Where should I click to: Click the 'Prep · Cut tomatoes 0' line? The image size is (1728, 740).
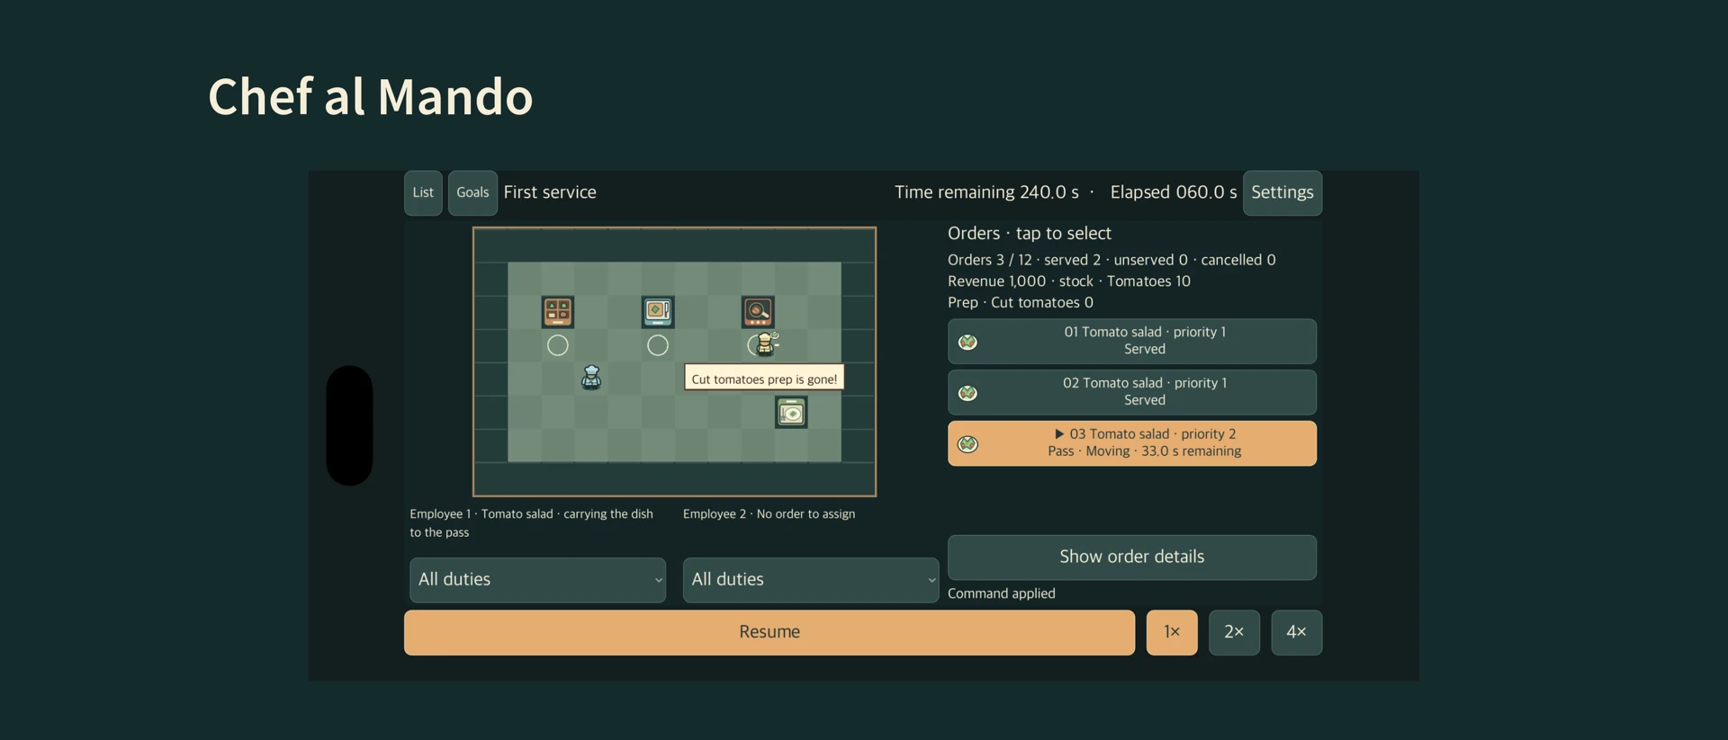tap(1021, 303)
